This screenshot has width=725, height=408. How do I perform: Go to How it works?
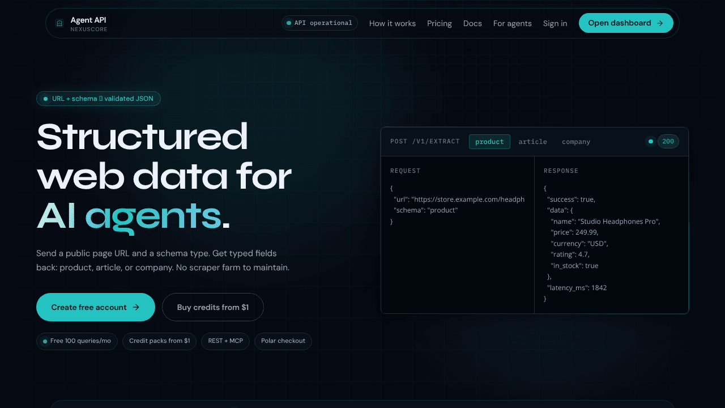(x=393, y=23)
